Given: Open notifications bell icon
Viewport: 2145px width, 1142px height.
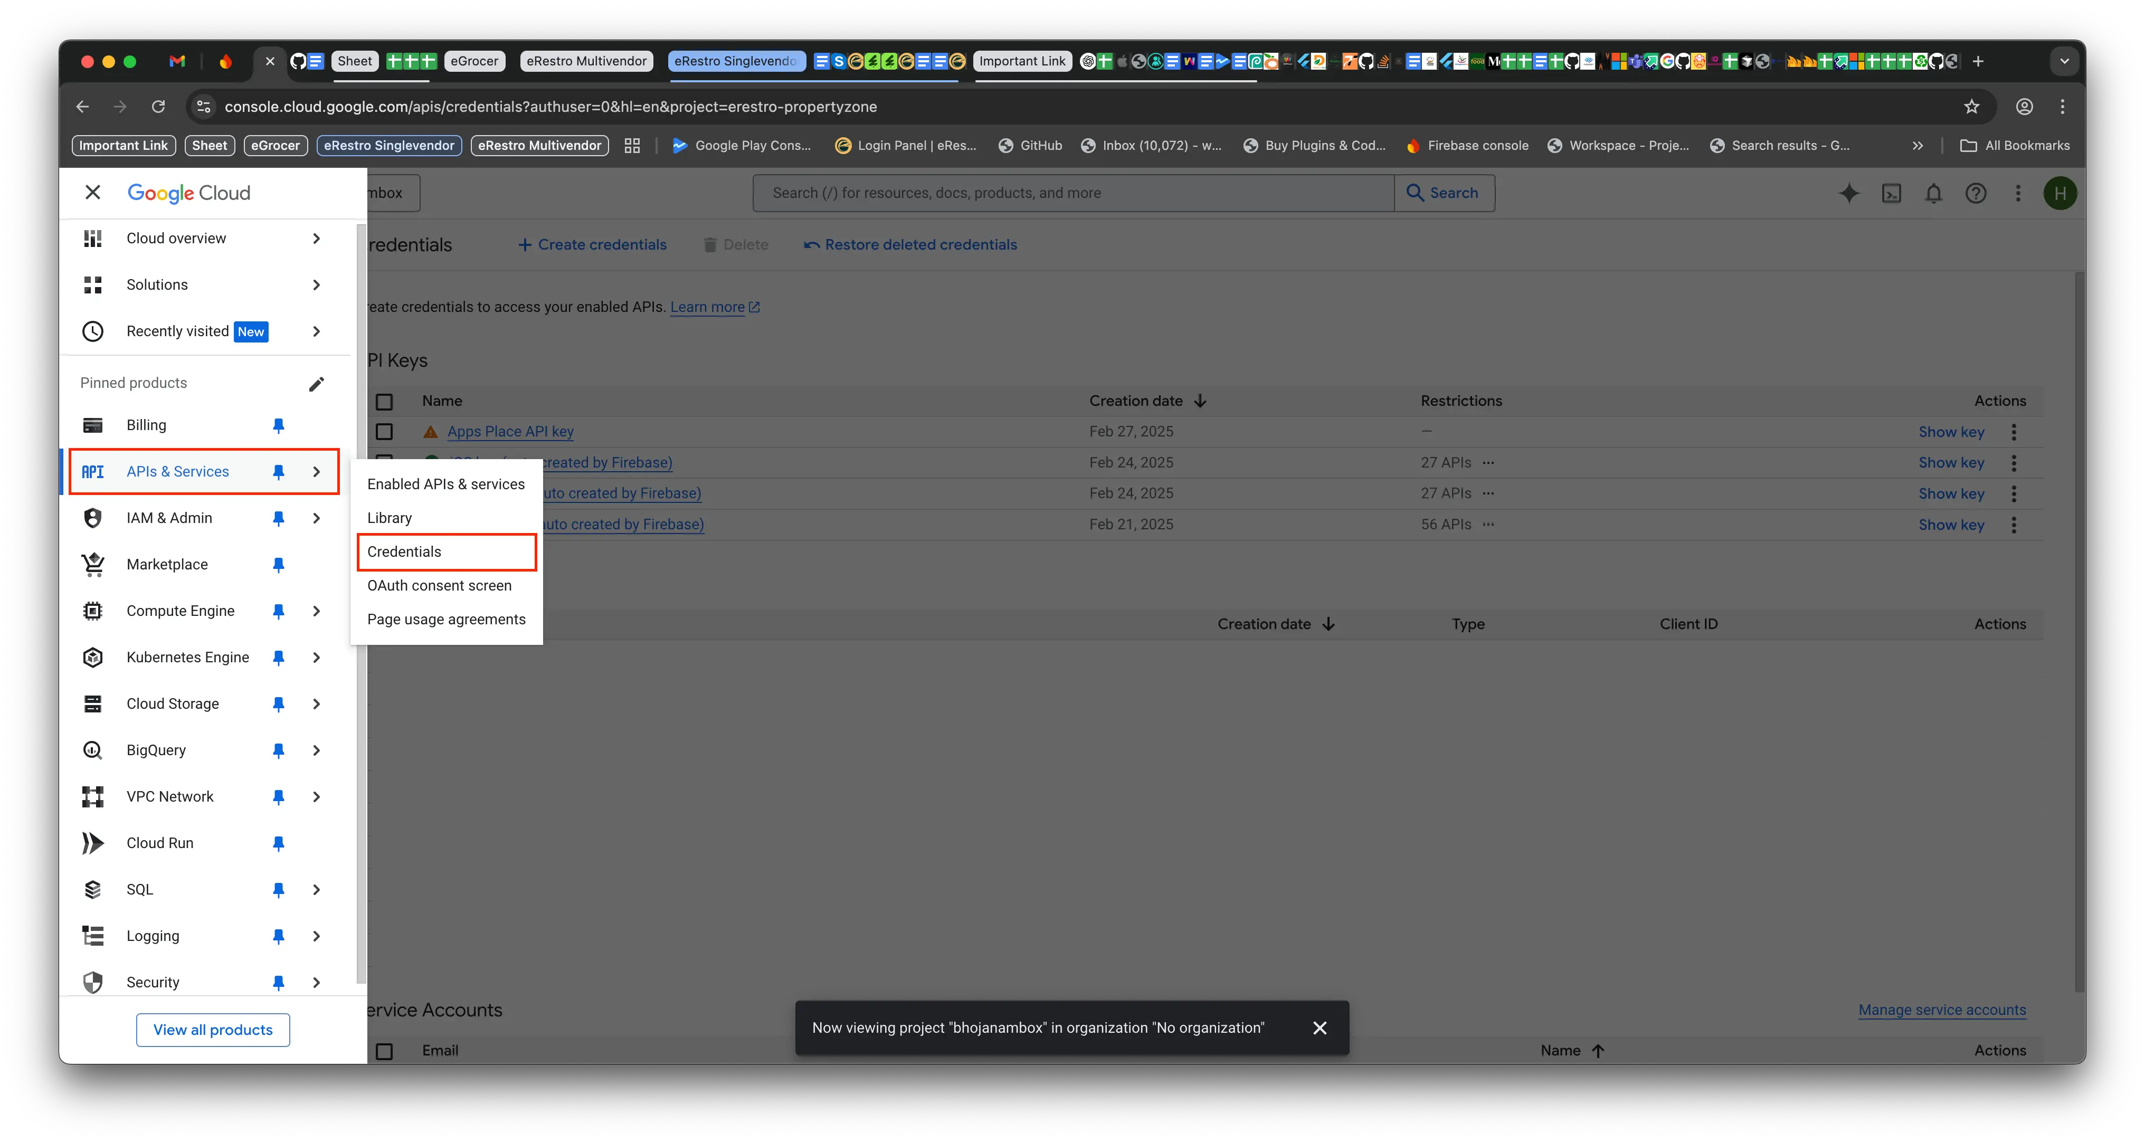Looking at the screenshot, I should pyautogui.click(x=1933, y=193).
